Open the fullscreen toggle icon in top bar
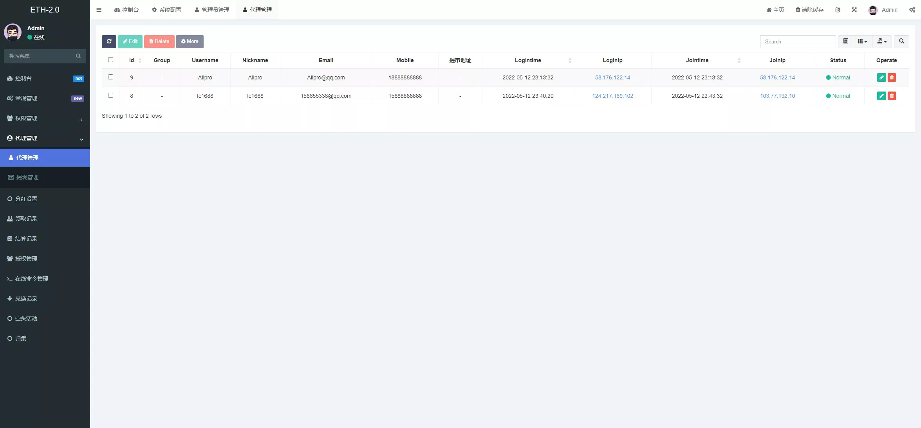Viewport: 921px width, 428px height. click(x=854, y=10)
